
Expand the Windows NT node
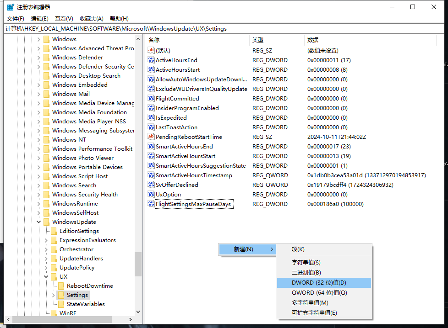coord(38,140)
